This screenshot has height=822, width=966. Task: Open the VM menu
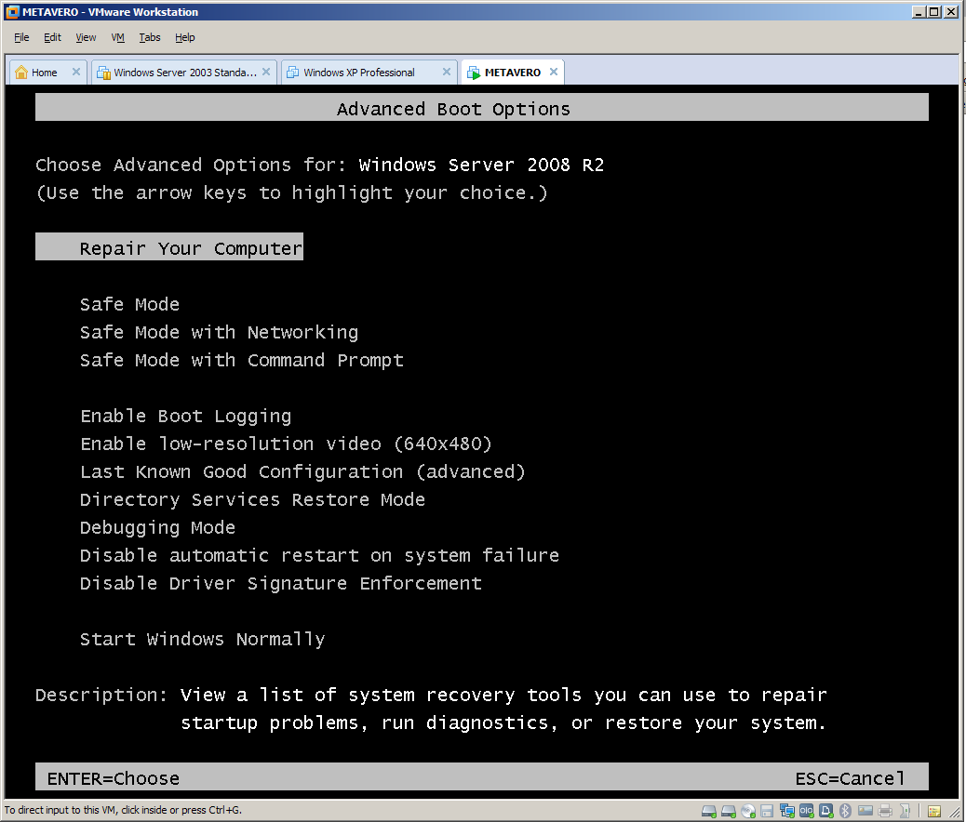click(x=117, y=37)
